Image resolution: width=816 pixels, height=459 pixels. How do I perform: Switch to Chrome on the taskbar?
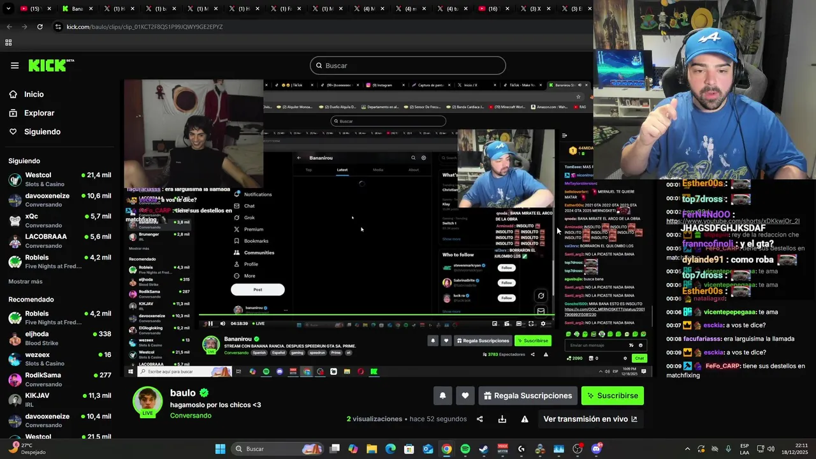point(446,449)
